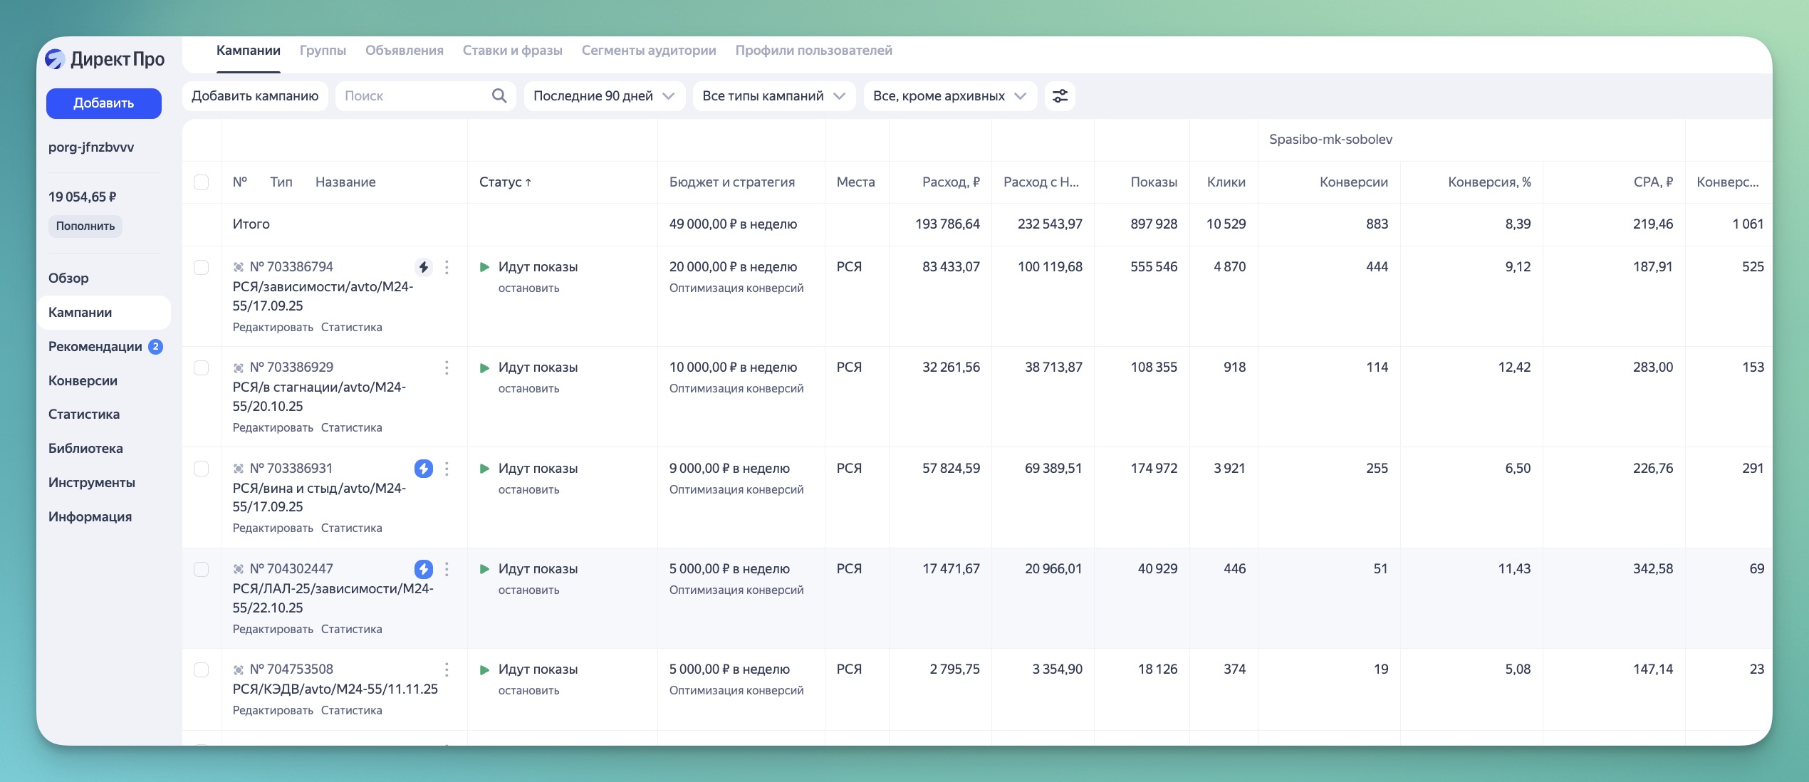Switch to the Объявления tab
The height and width of the screenshot is (782, 1809).
tap(404, 51)
